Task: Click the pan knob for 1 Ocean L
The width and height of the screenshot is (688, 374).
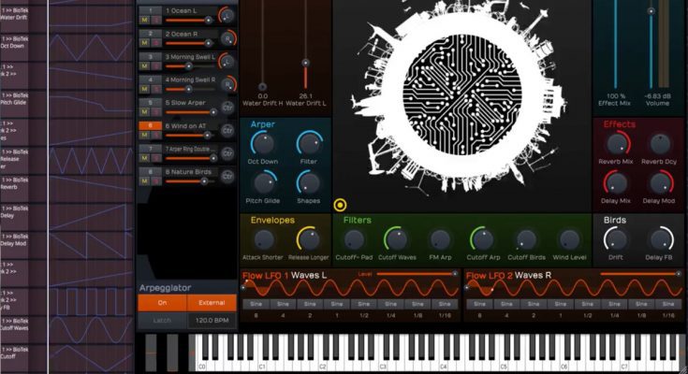Action: point(227,15)
